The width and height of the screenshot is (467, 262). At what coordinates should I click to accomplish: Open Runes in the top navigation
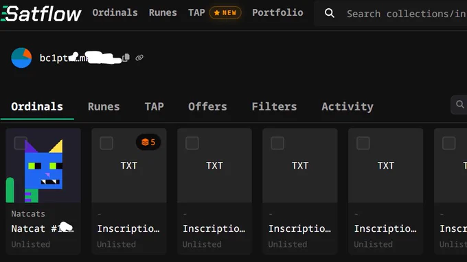163,12
